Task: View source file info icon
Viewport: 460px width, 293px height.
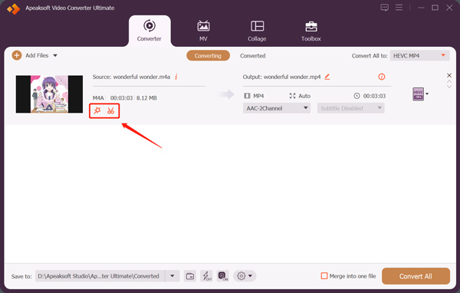Action: tap(176, 77)
